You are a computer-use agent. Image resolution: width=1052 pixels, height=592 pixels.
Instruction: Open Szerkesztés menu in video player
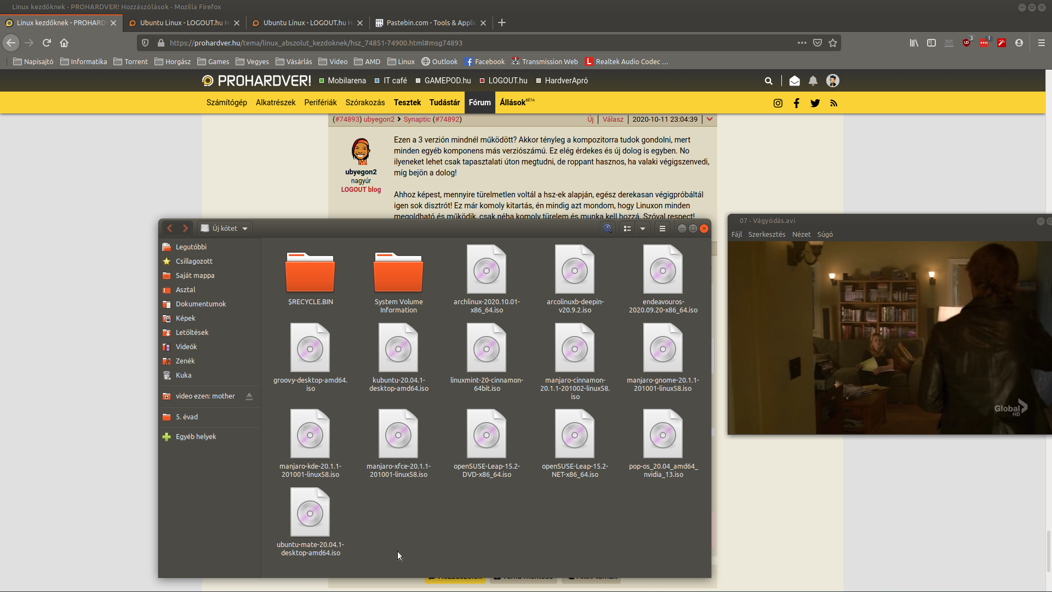pyautogui.click(x=767, y=234)
